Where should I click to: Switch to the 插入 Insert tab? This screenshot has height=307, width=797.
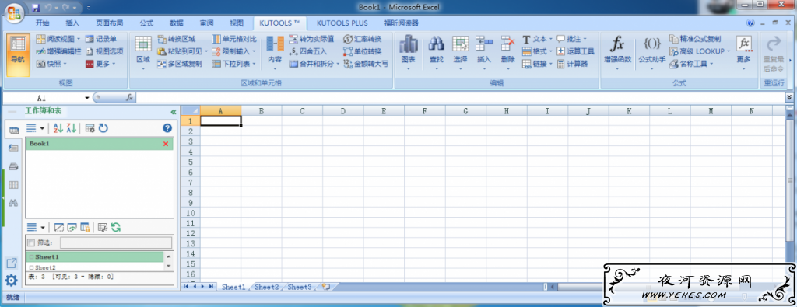pyautogui.click(x=72, y=23)
